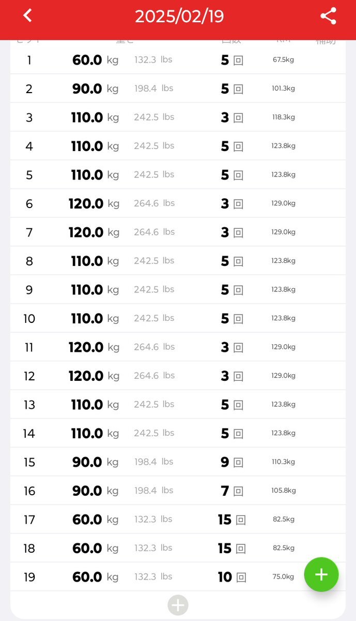This screenshot has width=356, height=621.
Task: Tap the 101.3kg RM value in set 2
Action: pos(283,88)
